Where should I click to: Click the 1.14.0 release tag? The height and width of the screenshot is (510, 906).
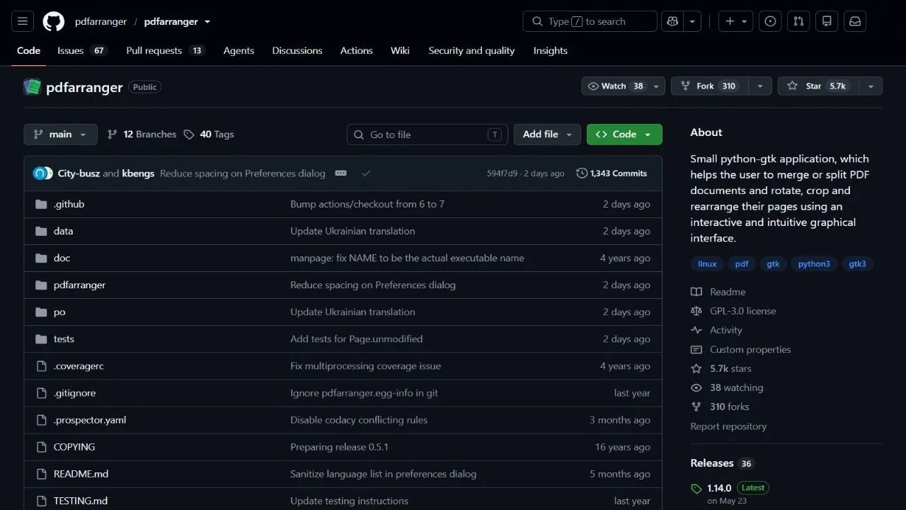pos(719,488)
